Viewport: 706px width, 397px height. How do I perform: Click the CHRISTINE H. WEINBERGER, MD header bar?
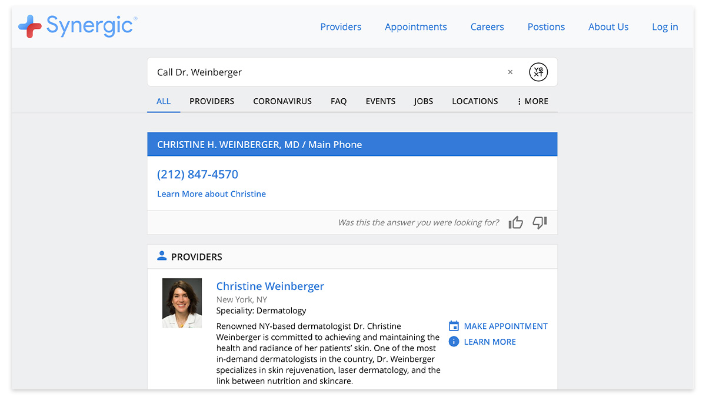pyautogui.click(x=352, y=144)
